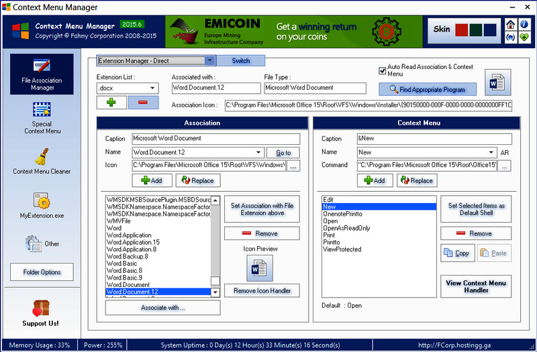Click Add in Context Menu panel
Viewport: 537px width, 352px height.
375,180
